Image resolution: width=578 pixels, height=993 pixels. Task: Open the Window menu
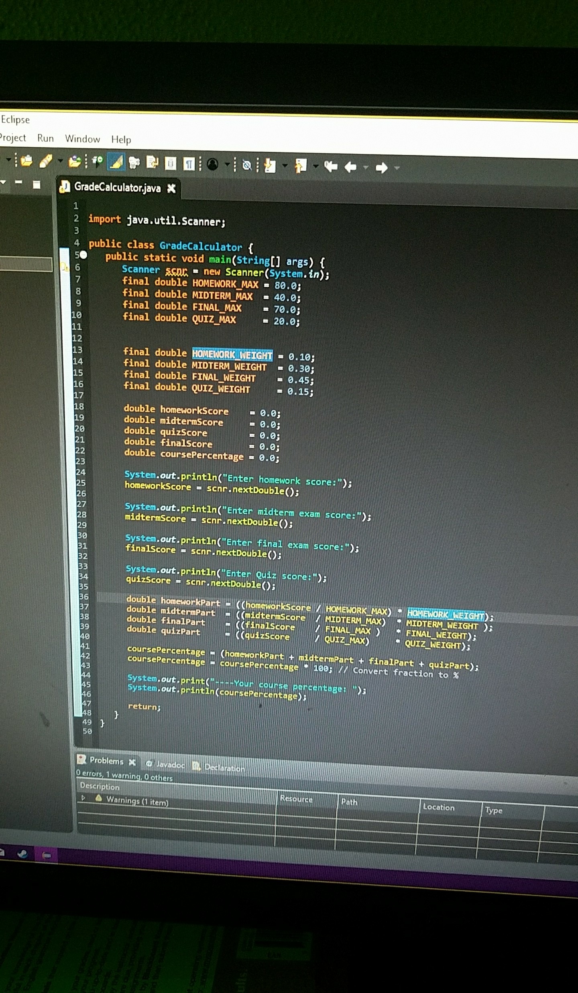click(82, 139)
